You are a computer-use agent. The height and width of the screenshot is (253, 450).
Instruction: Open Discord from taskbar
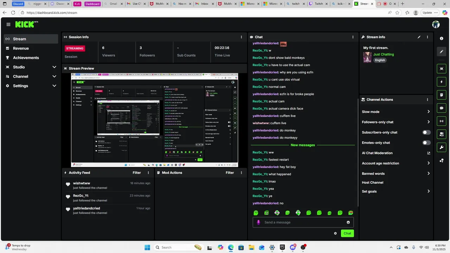tap(293, 247)
